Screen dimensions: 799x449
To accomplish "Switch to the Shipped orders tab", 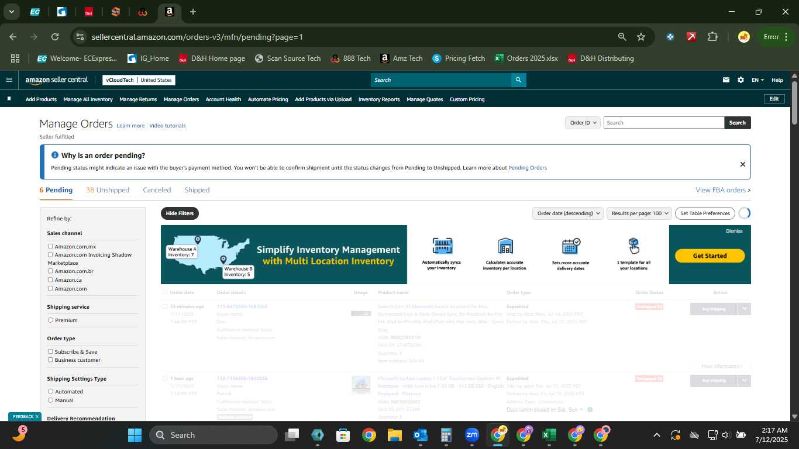I will 197,190.
